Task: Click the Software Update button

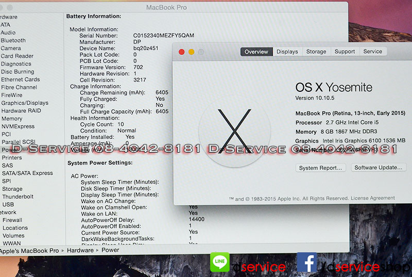Action: point(379,168)
